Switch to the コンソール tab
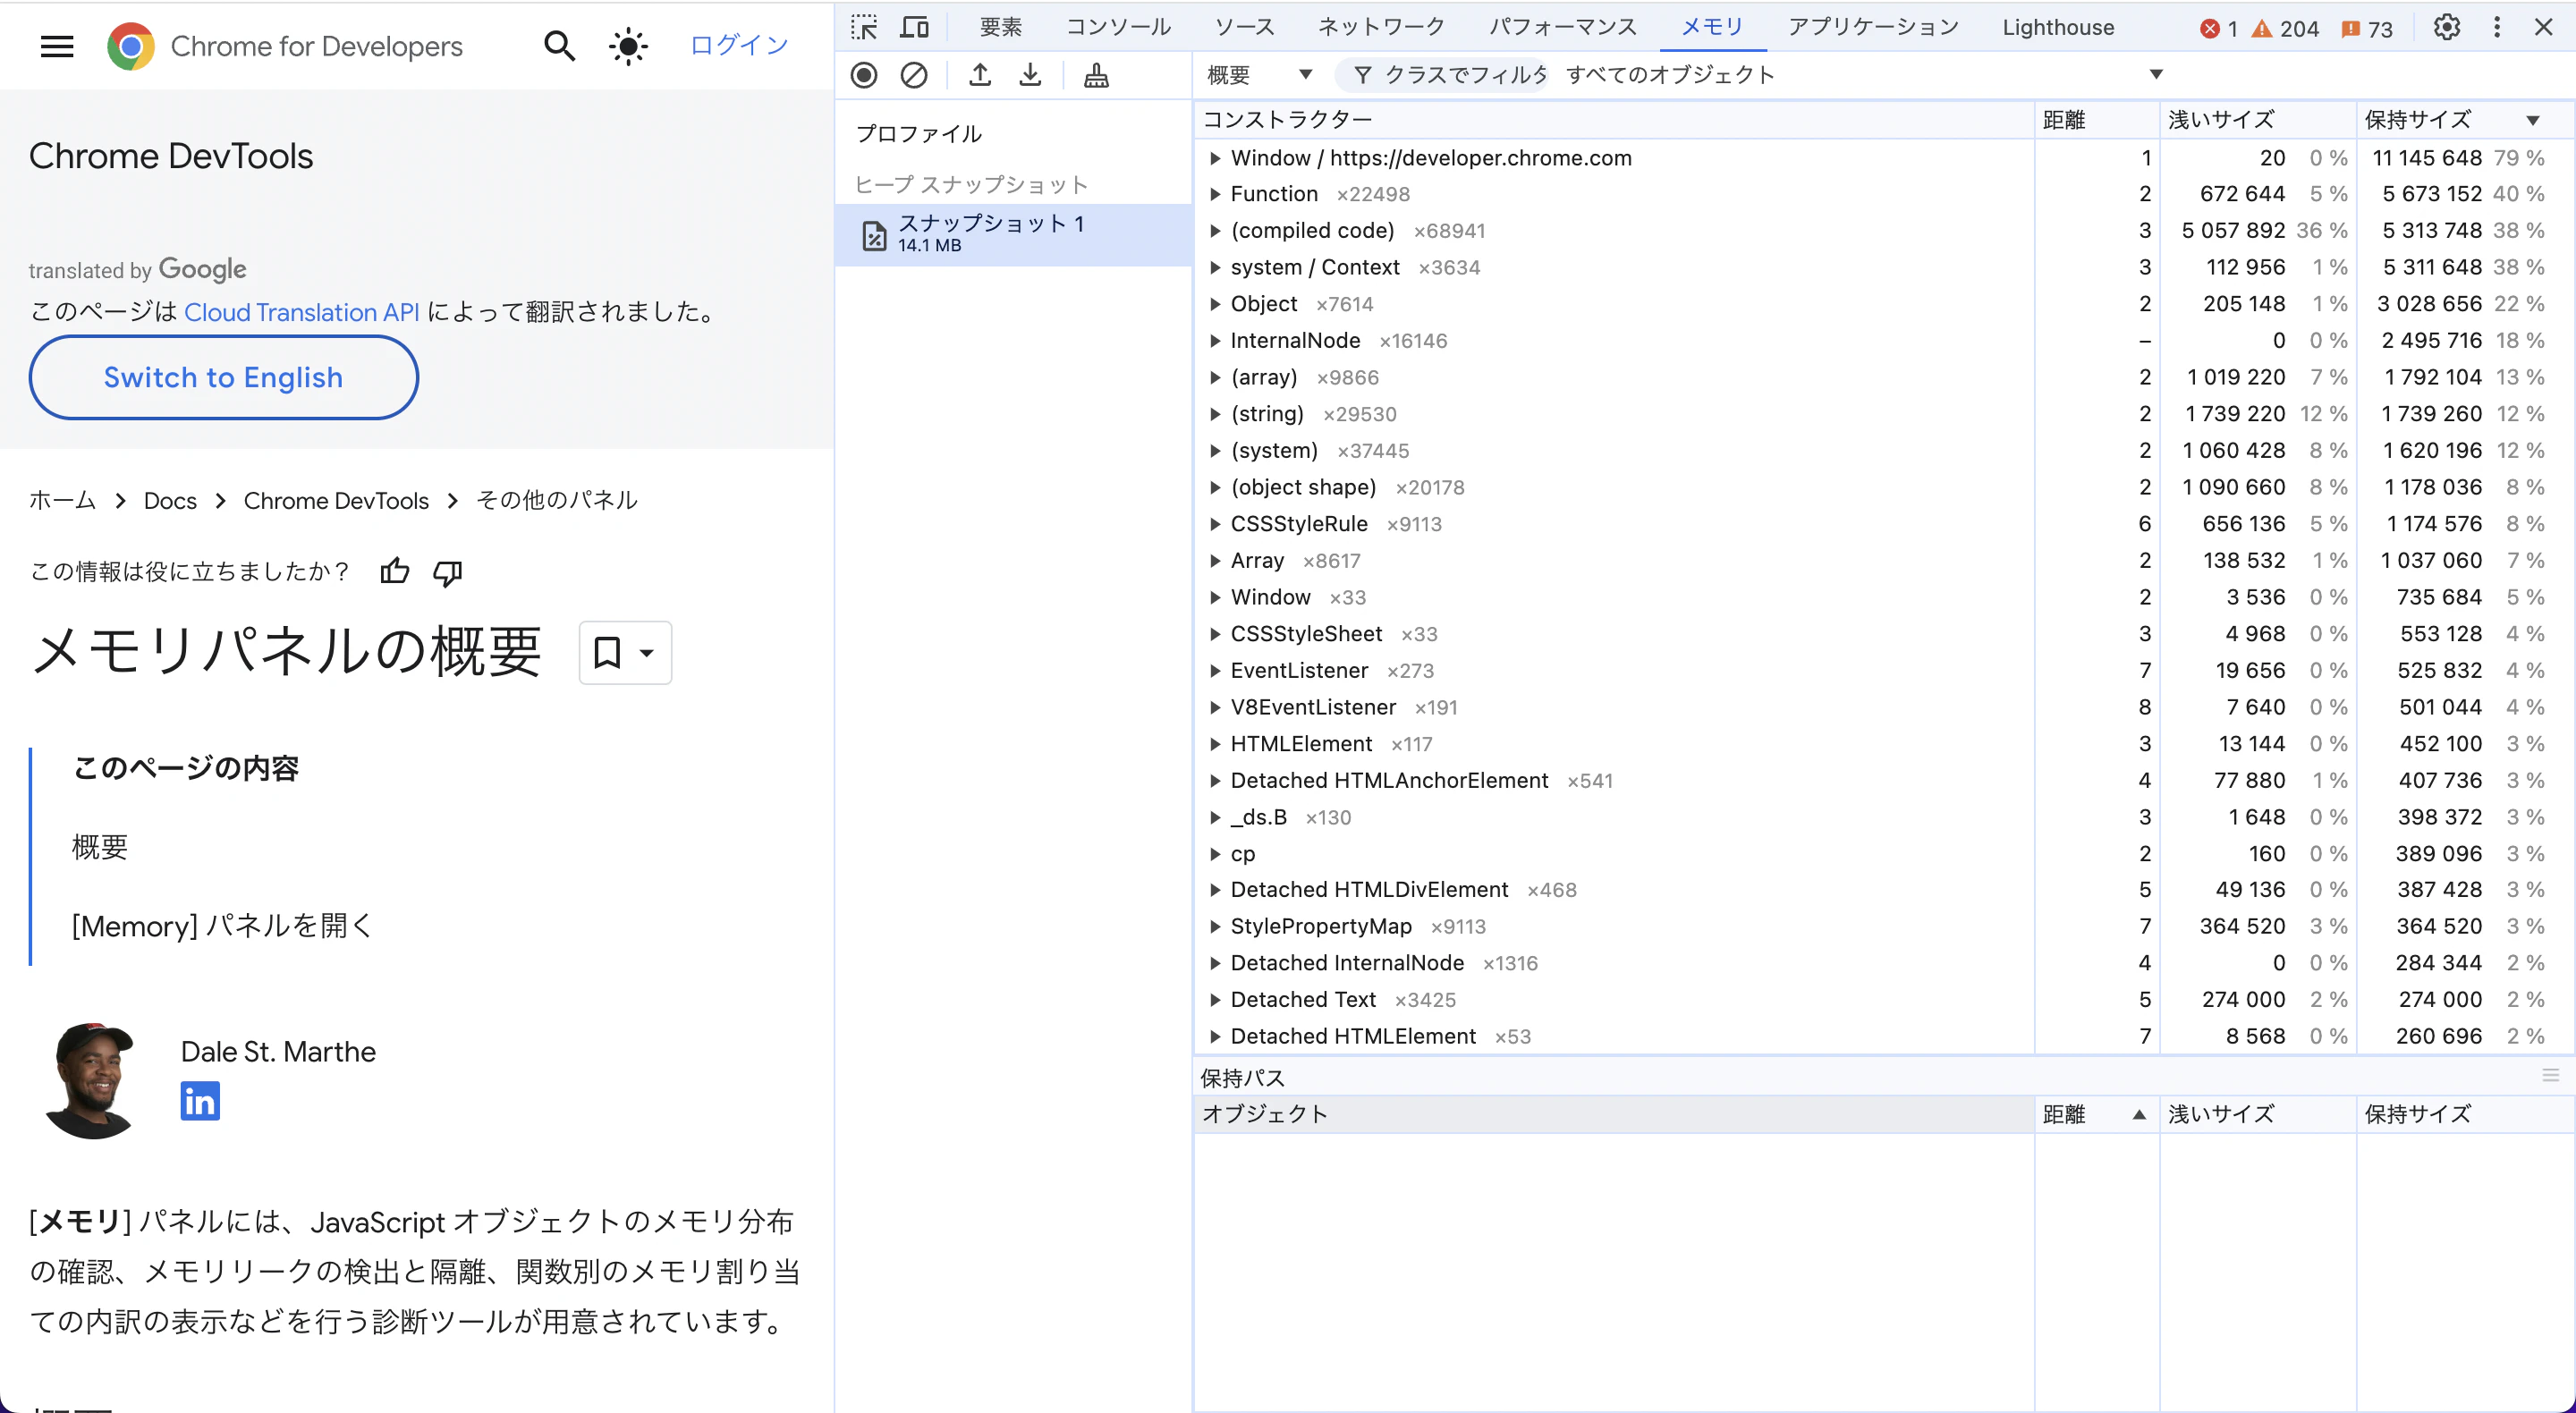Image resolution: width=2576 pixels, height=1413 pixels. (x=1118, y=27)
